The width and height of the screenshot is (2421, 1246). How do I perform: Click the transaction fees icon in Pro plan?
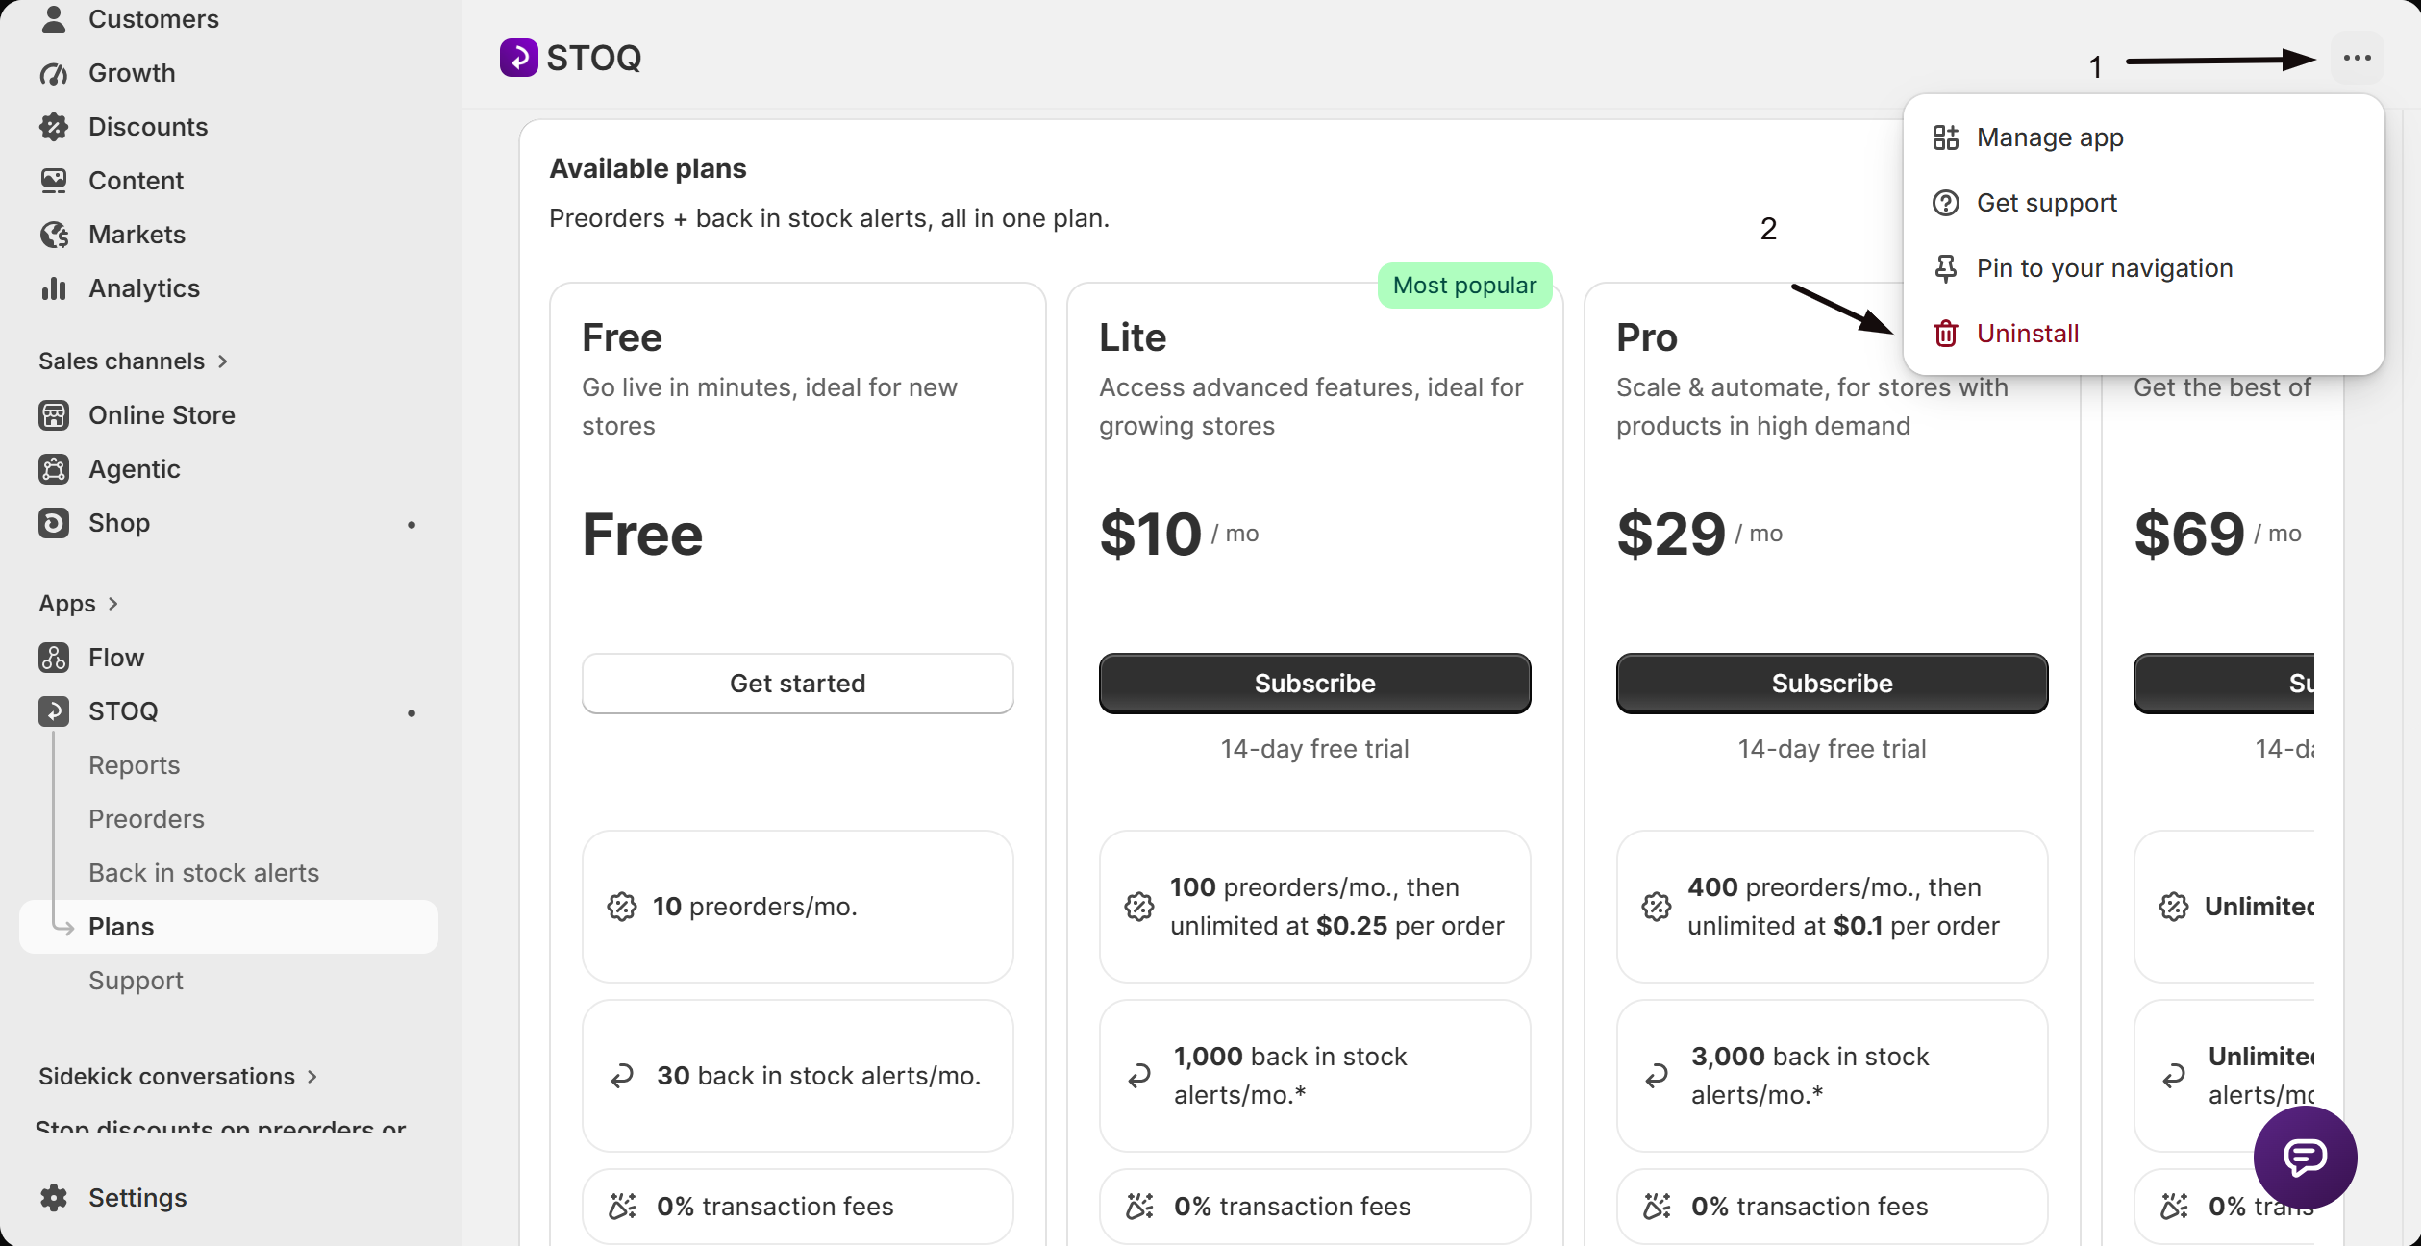coord(1657,1207)
